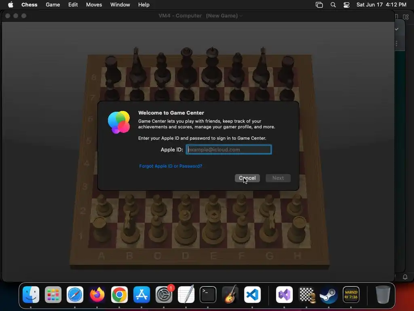This screenshot has width=414, height=311.
Task: Close the Chess window with red button
Action: pyautogui.click(x=8, y=16)
